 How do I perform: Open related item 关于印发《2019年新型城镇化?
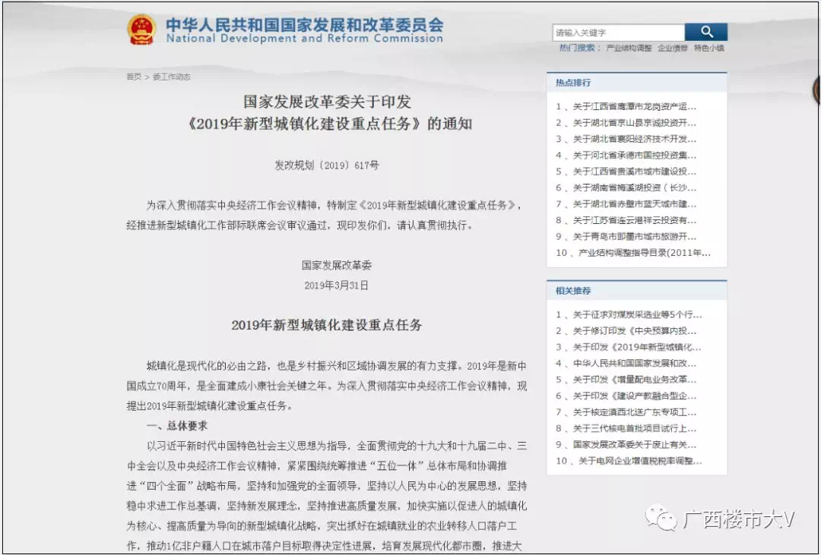click(637, 347)
